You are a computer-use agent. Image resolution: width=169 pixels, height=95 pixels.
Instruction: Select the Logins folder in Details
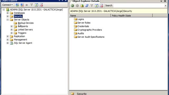click(x=81, y=19)
